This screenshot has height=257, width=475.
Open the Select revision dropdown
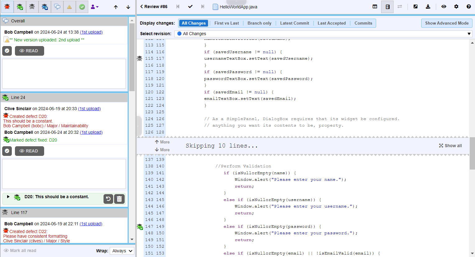click(323, 34)
